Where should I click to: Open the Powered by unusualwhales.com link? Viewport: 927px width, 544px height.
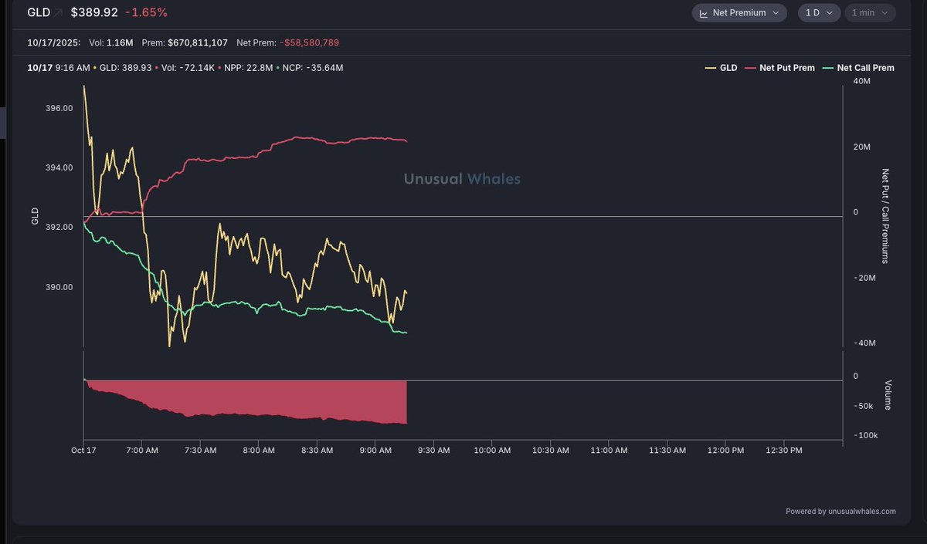pyautogui.click(x=841, y=511)
